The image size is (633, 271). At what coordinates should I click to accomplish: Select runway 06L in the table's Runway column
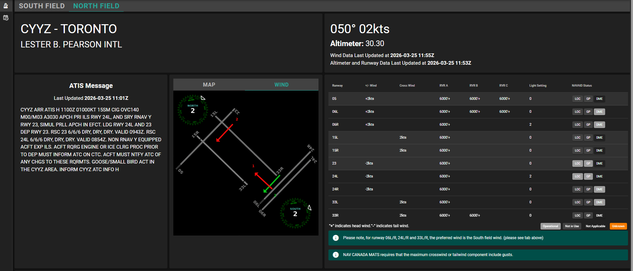coord(335,112)
